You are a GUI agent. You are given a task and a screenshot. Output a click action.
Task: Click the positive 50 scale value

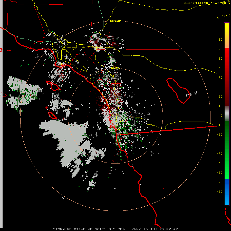coord(220,68)
